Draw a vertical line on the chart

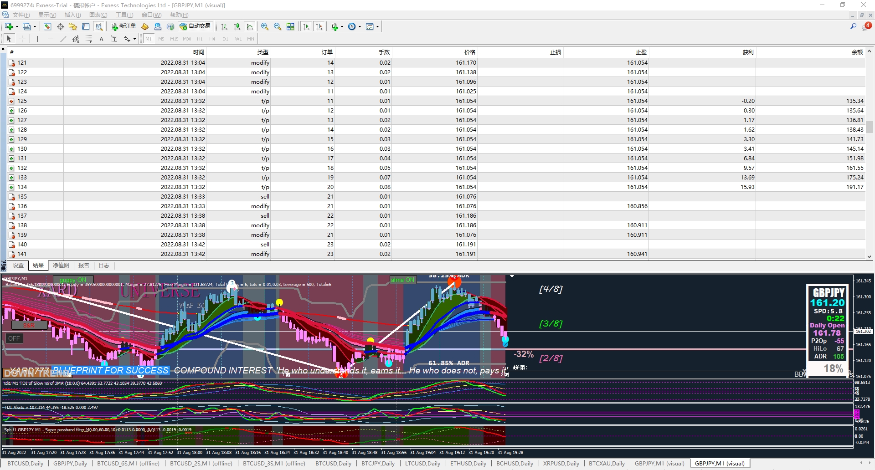click(x=37, y=39)
